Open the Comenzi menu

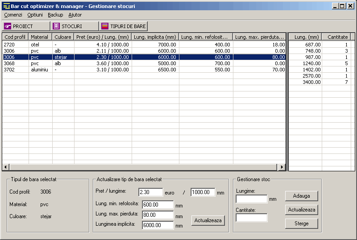coord(13,15)
